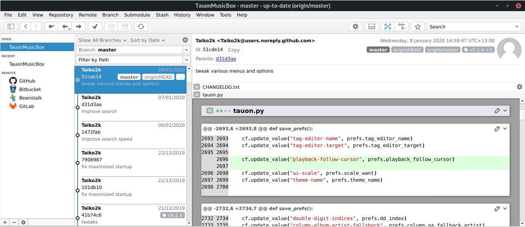
Task: Select commit 7908987 fix maximized startup
Action: [130, 163]
